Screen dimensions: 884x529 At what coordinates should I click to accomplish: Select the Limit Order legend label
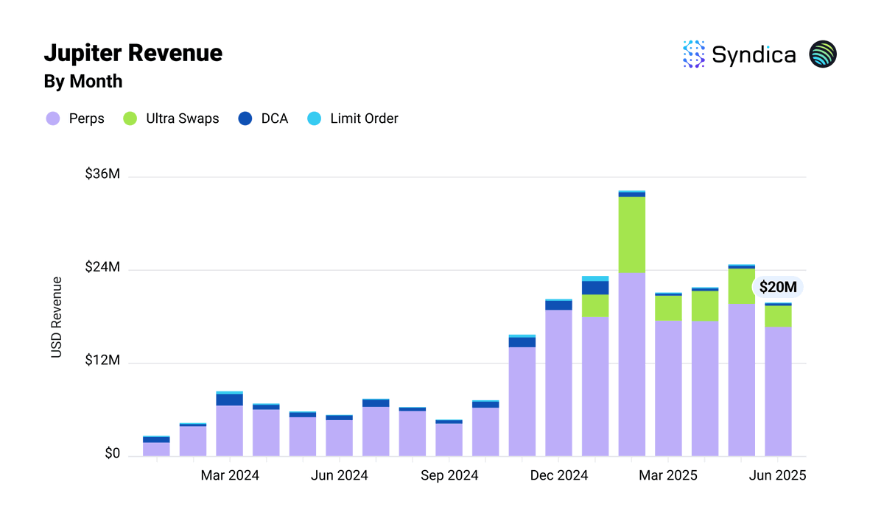coord(364,118)
